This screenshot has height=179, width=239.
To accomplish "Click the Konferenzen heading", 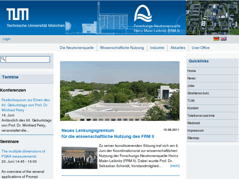I will 13,90.
